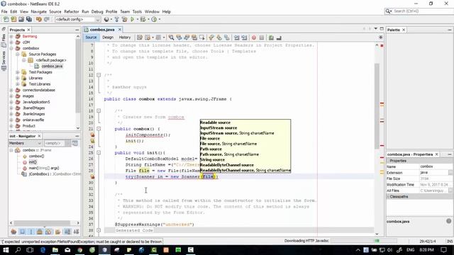Viewport: 454px width, 255px height.
Task: Expand the Test Packages node
Action: tap(17, 72)
